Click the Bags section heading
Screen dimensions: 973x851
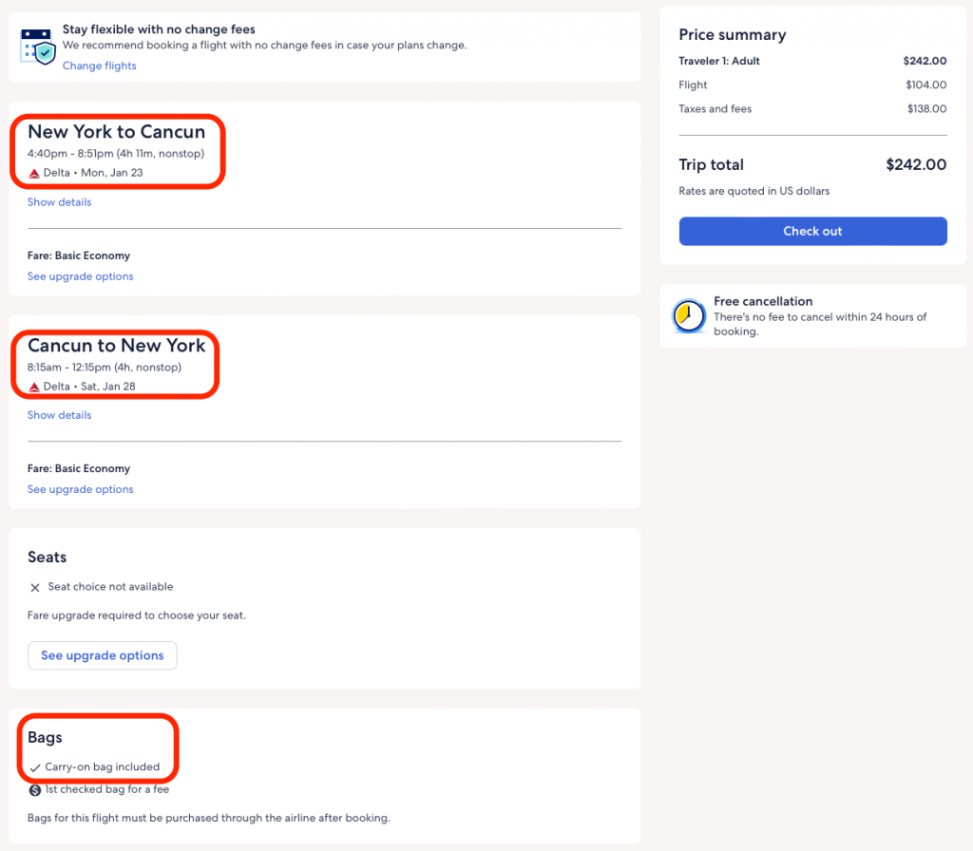(x=45, y=738)
